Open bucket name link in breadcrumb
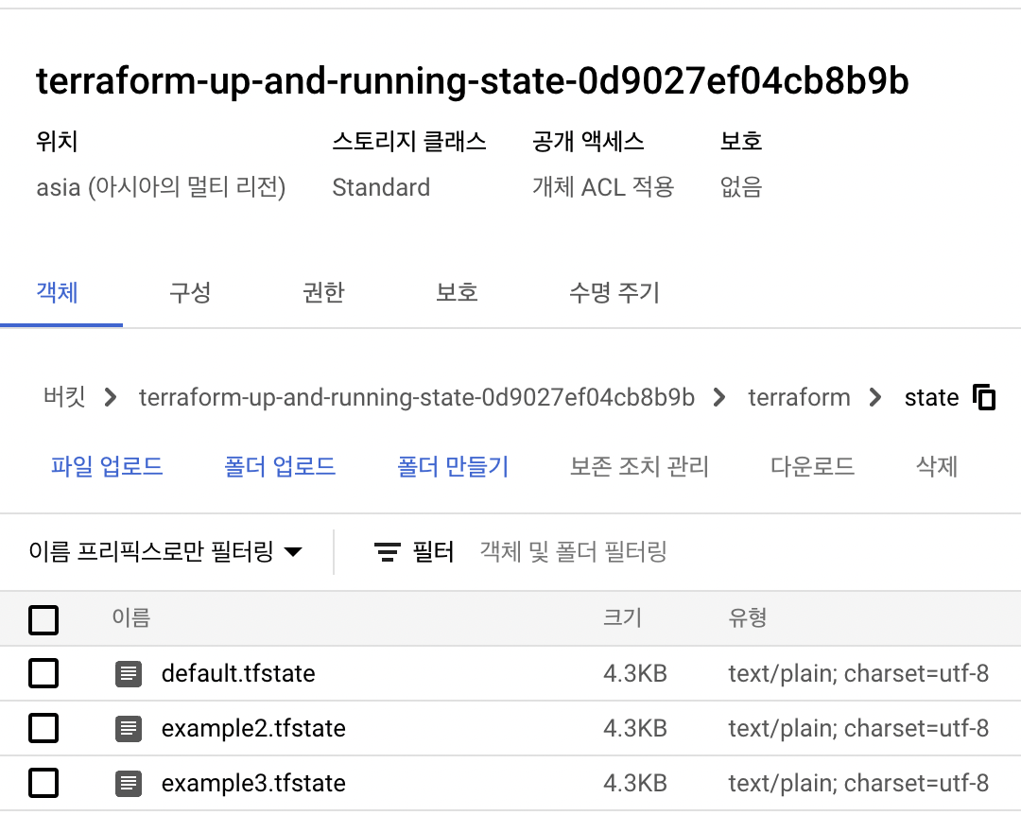 [417, 397]
